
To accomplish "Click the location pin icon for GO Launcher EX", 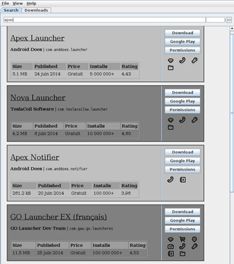I will 194,239.
